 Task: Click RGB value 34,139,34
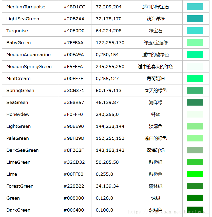(x=107, y=186)
